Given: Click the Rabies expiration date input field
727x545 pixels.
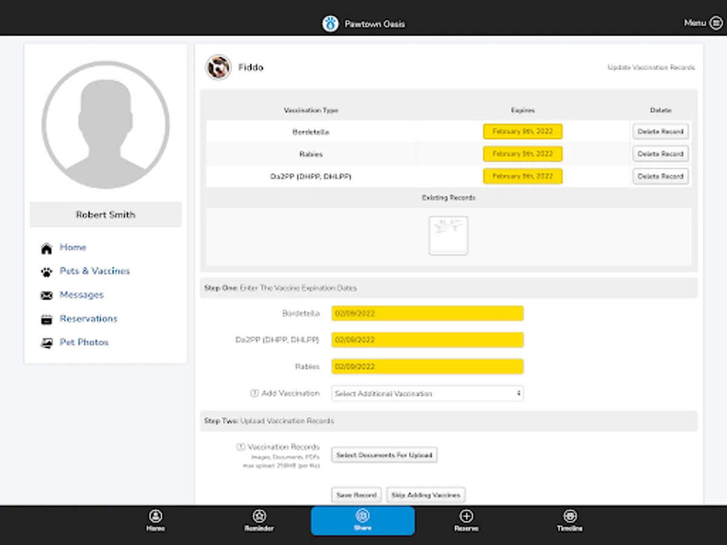Looking at the screenshot, I should [427, 366].
